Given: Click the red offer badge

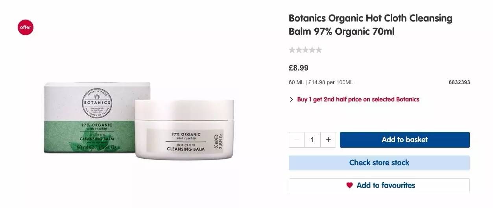Looking at the screenshot, I should coord(26,27).
